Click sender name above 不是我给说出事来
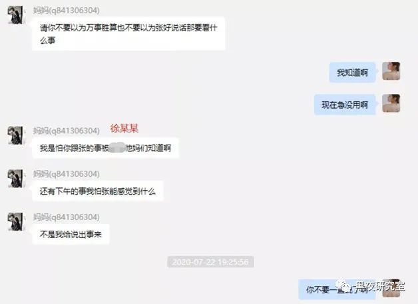418x304 pixels. pos(67,217)
